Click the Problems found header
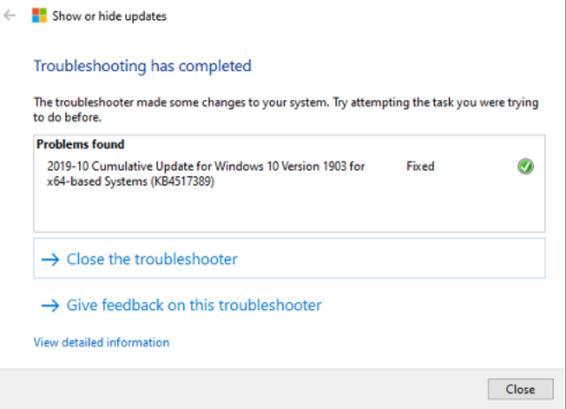566x409 pixels. tap(80, 144)
